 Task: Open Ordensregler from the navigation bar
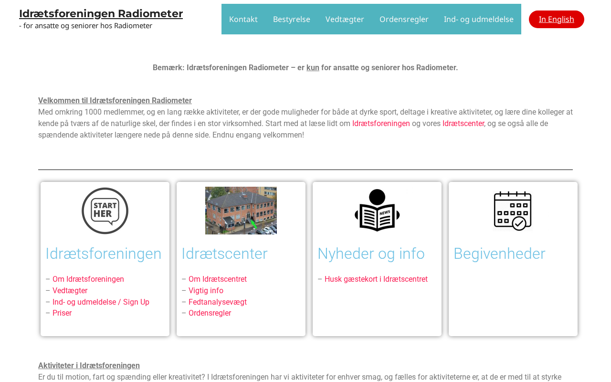point(404,19)
